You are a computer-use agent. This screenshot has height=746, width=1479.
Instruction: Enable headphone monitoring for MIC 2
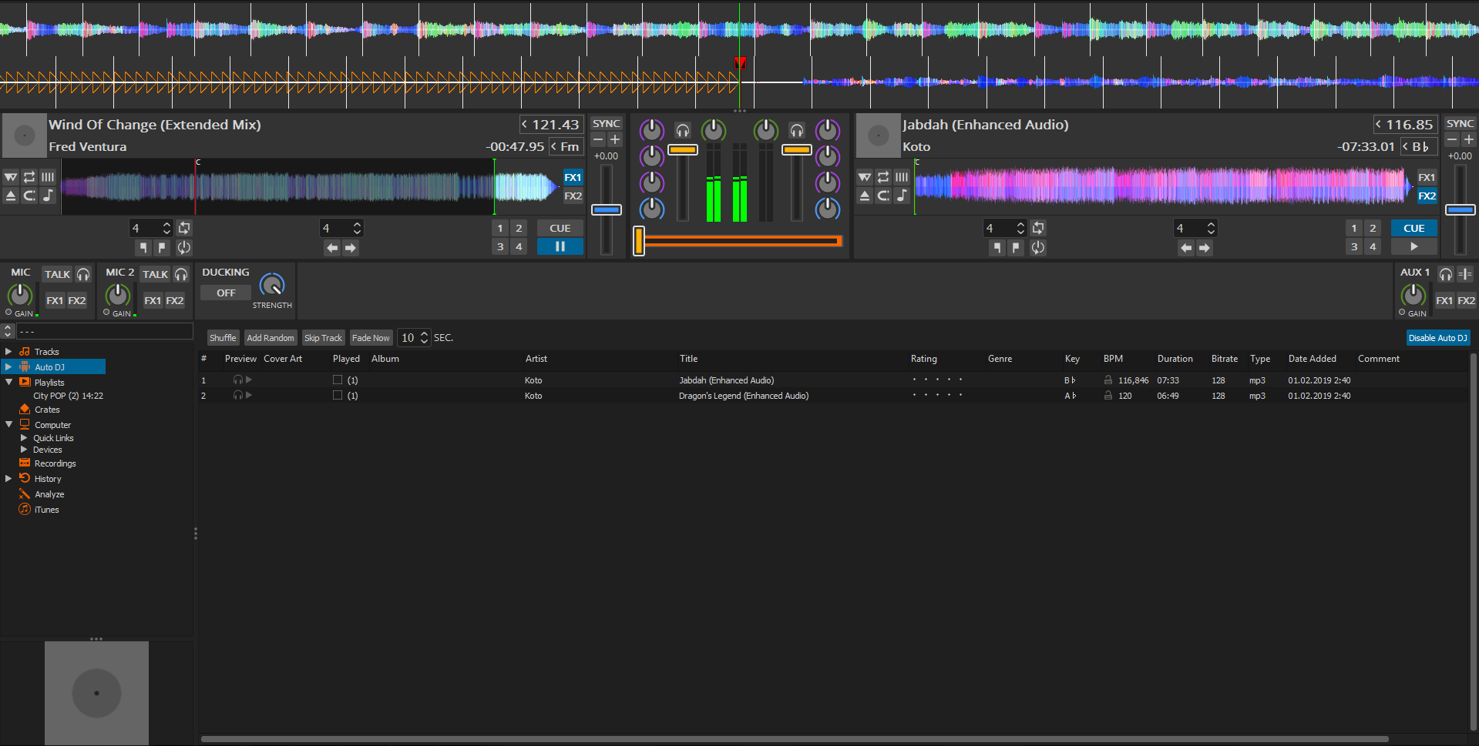181,275
